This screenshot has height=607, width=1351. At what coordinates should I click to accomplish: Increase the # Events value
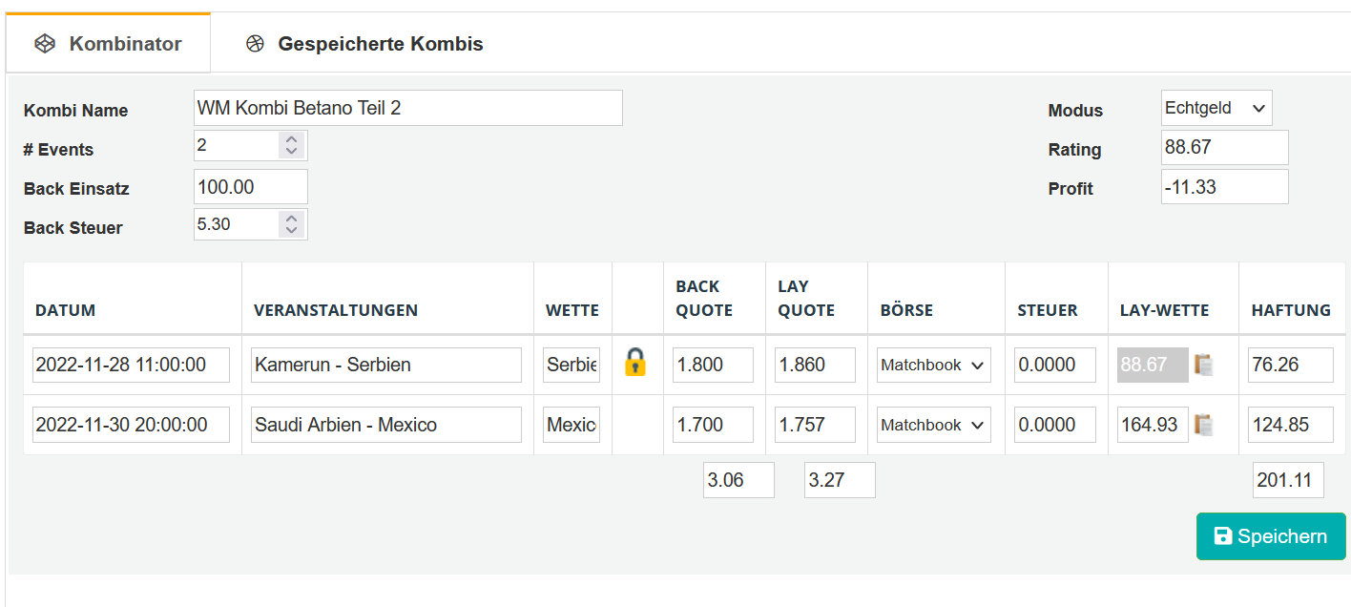coord(292,139)
